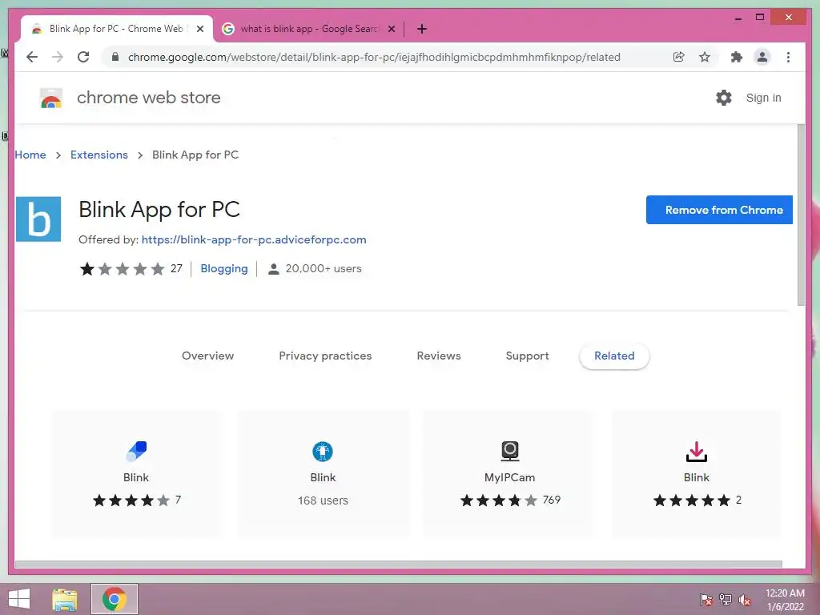Click the Chrome Web Store logo
The image size is (820, 615).
click(51, 98)
